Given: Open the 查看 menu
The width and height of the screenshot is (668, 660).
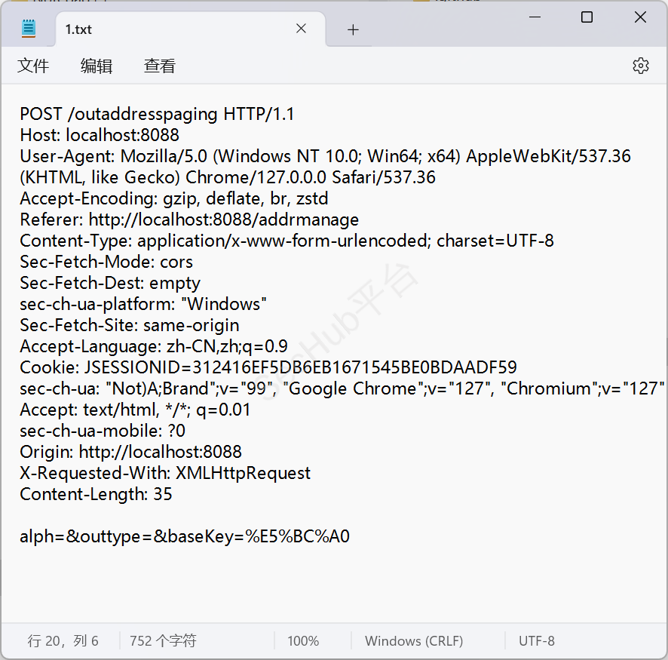Looking at the screenshot, I should (x=160, y=66).
